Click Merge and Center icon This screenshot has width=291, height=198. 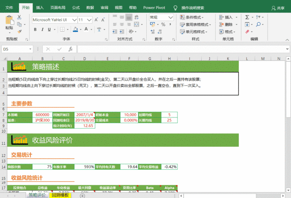pyautogui.click(x=137, y=24)
